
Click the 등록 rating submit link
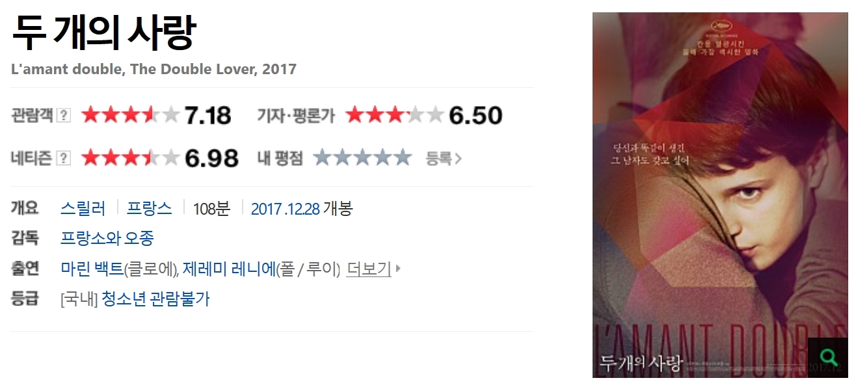point(444,158)
